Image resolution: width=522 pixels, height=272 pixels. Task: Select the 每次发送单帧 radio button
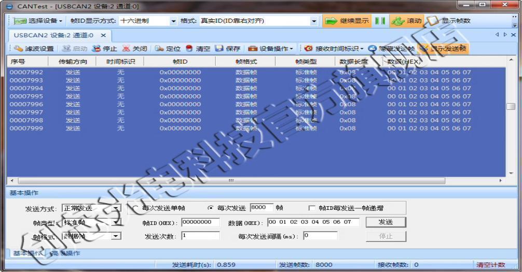coord(136,208)
